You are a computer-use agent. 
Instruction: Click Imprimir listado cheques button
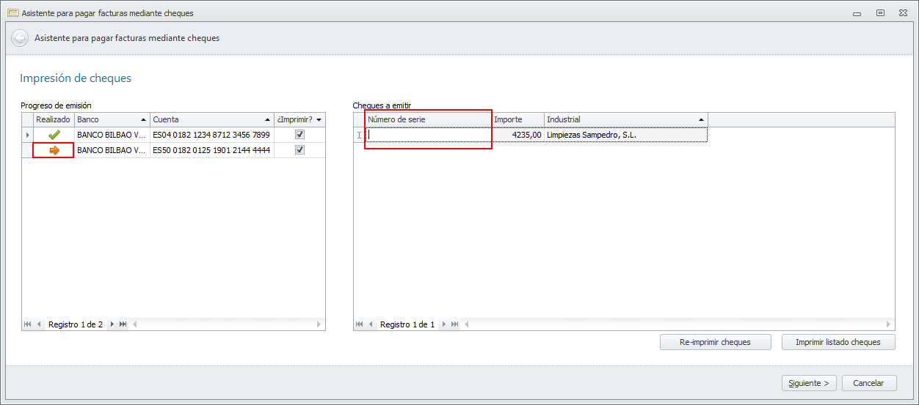pyautogui.click(x=839, y=342)
